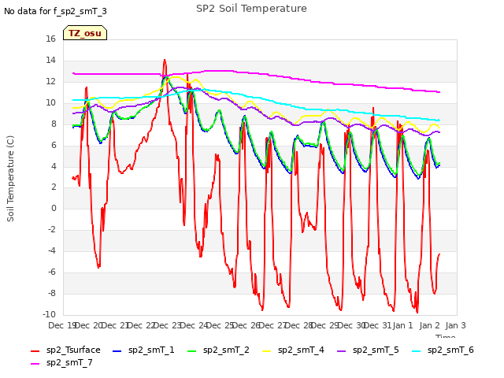
Task: Click the magenta sp2_smT_7 legend swatch
Action: click(x=35, y=364)
